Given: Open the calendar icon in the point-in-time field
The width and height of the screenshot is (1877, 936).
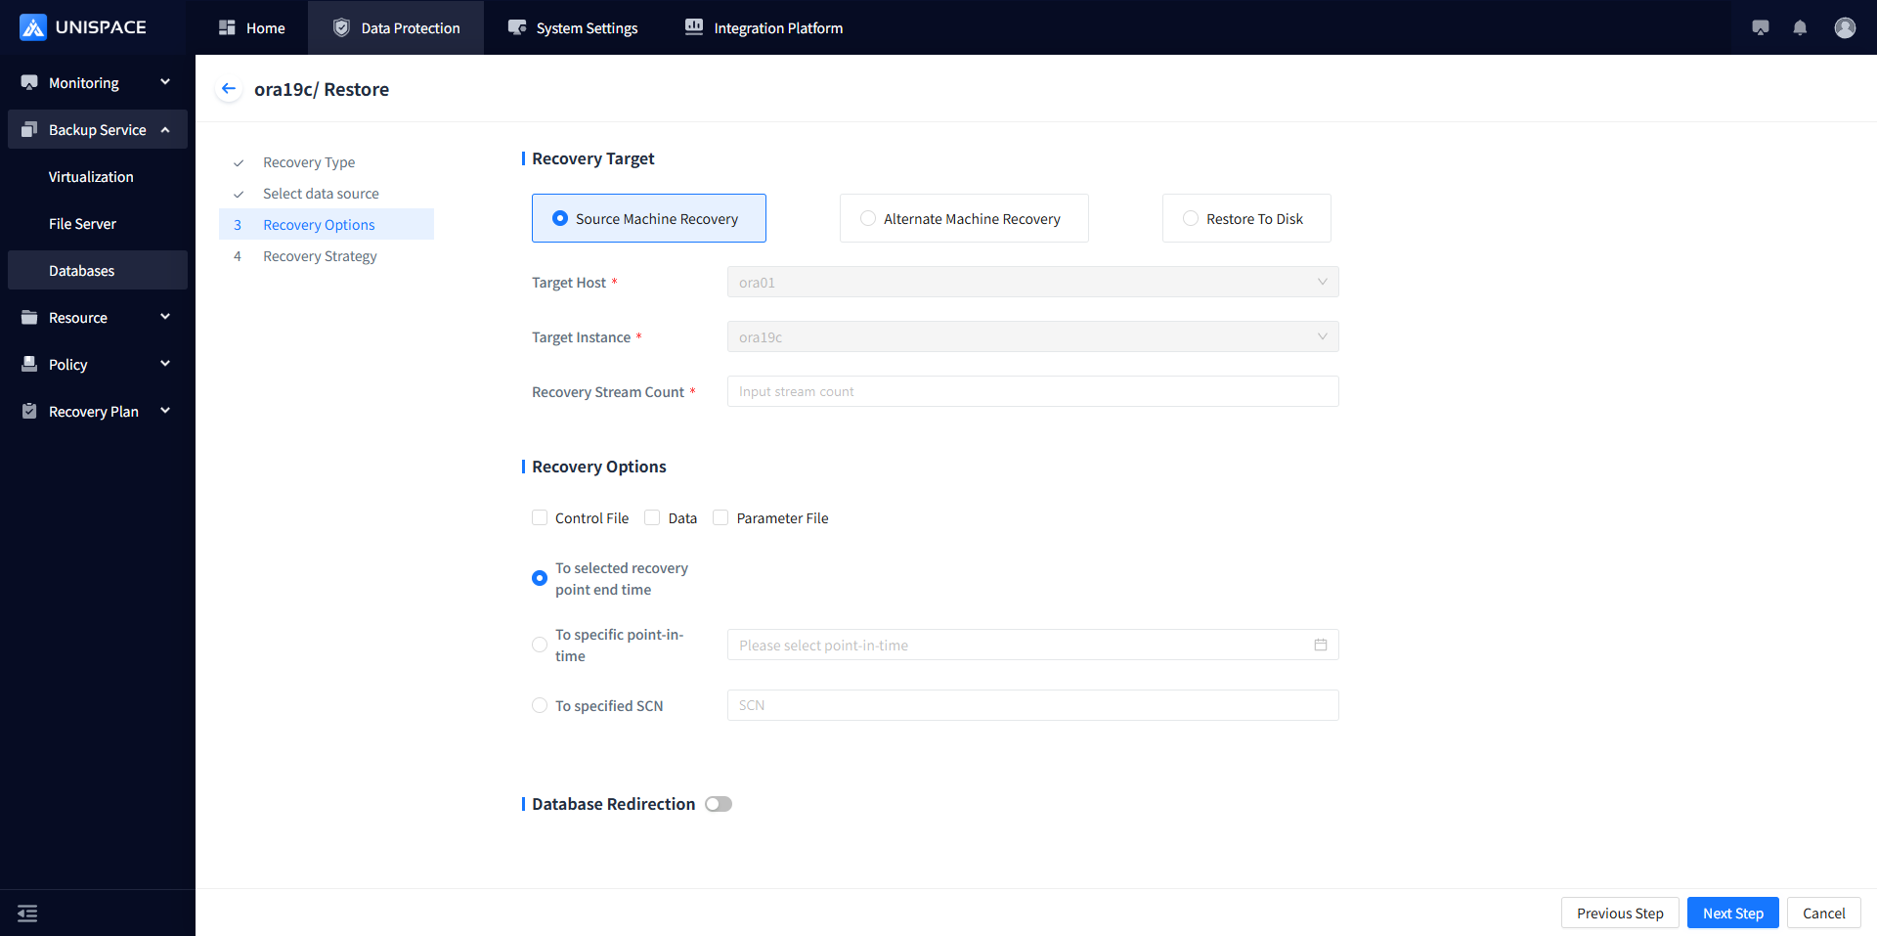Looking at the screenshot, I should tap(1321, 646).
